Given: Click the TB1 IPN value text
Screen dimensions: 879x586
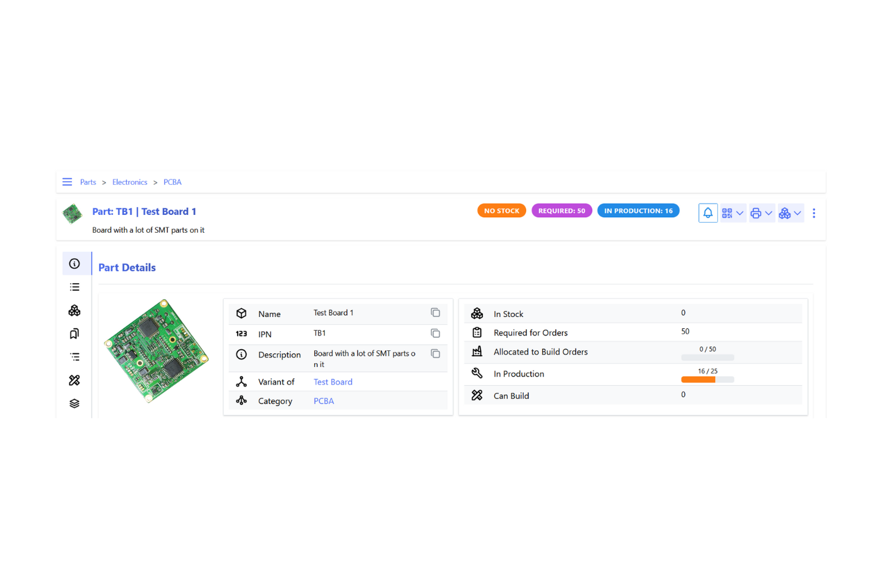Looking at the screenshot, I should [320, 333].
